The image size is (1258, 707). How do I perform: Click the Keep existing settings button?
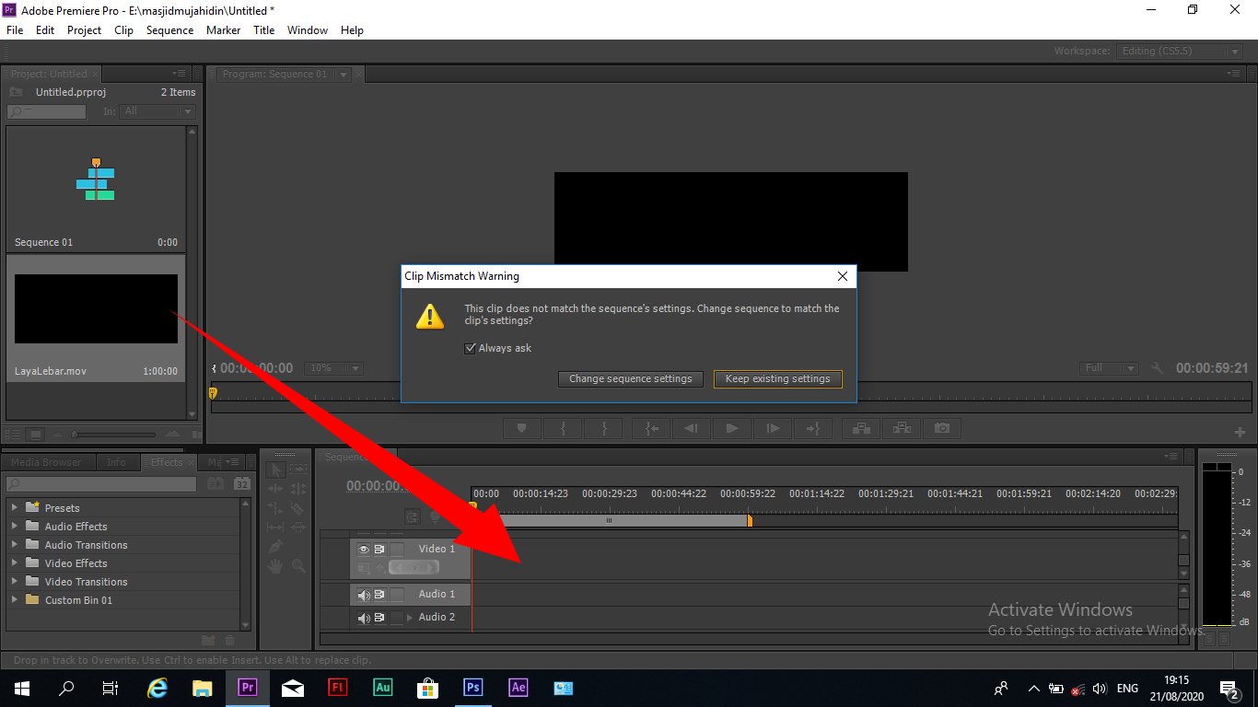(x=777, y=378)
